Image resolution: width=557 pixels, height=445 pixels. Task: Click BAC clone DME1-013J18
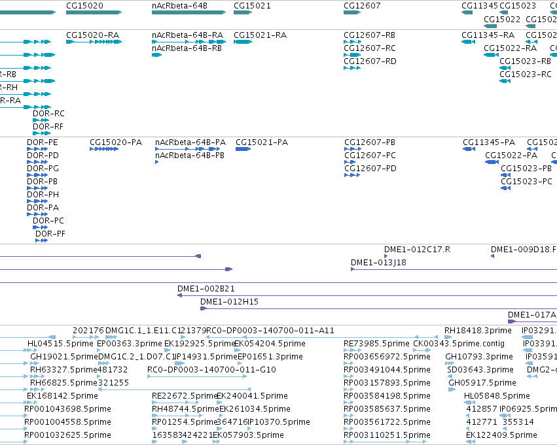(454, 269)
